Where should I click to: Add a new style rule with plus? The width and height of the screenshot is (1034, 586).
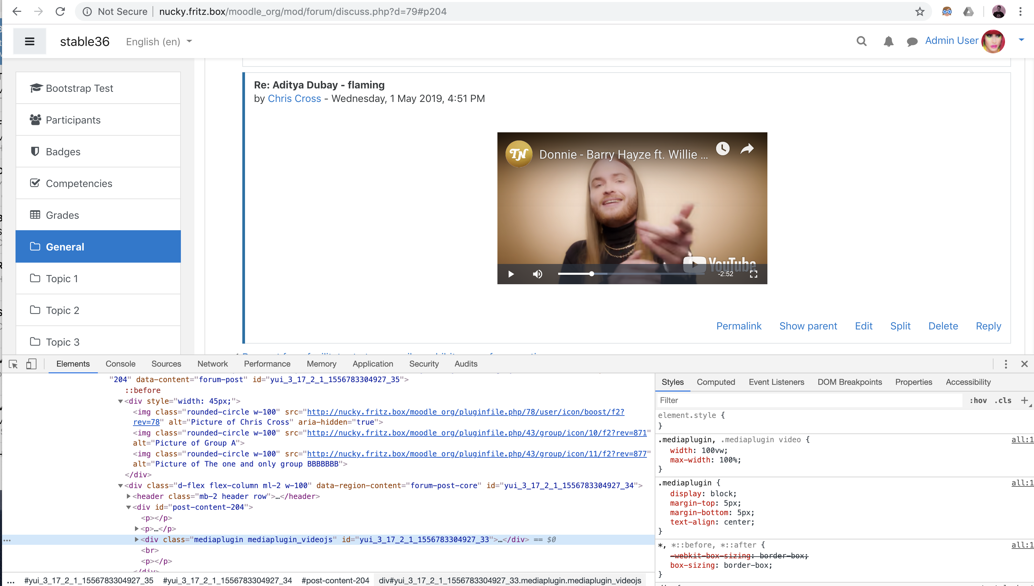pyautogui.click(x=1024, y=400)
